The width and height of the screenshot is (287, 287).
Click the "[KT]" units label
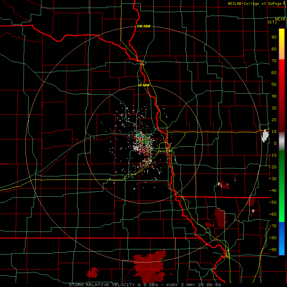point(272,22)
